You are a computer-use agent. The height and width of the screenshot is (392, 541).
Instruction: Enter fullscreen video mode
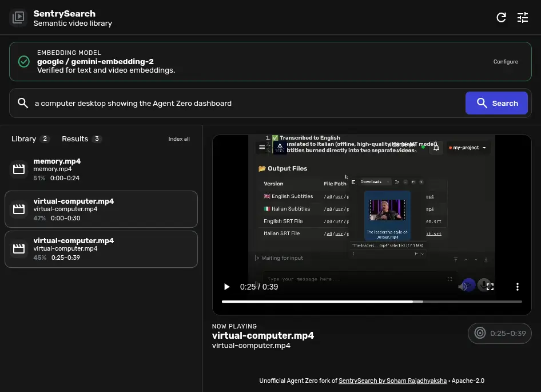click(490, 287)
